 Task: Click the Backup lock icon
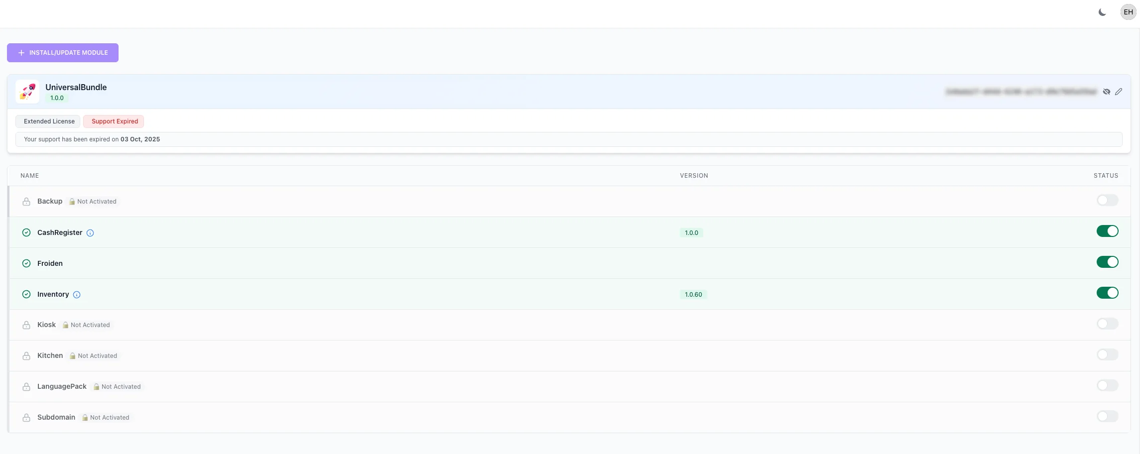[x=26, y=202]
